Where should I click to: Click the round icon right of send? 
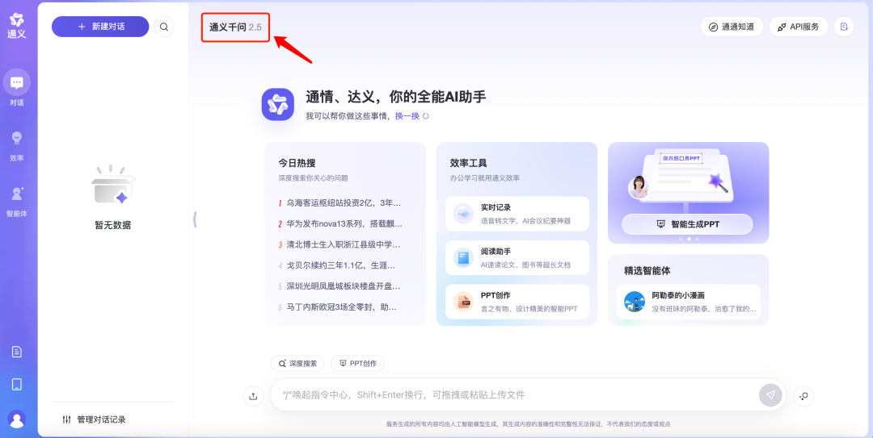[803, 396]
